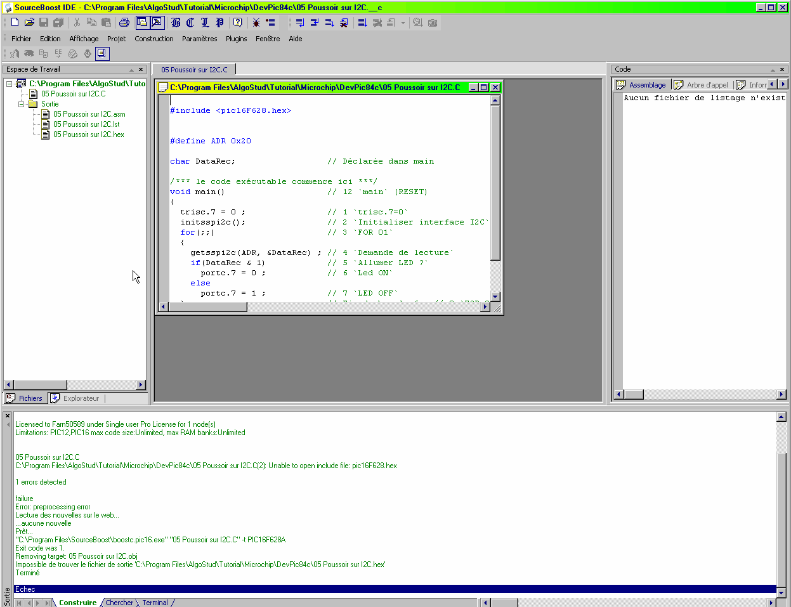This screenshot has width=791, height=607.
Task: Close the Espace de Travail panel
Action: pos(141,70)
